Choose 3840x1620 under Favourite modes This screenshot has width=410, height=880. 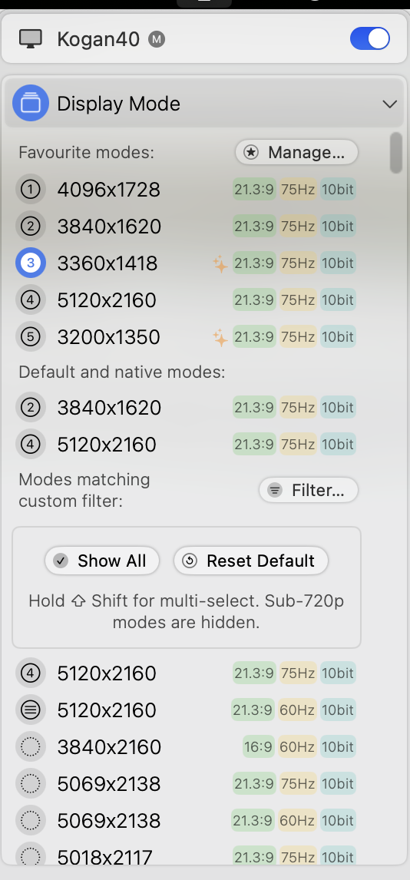187,227
